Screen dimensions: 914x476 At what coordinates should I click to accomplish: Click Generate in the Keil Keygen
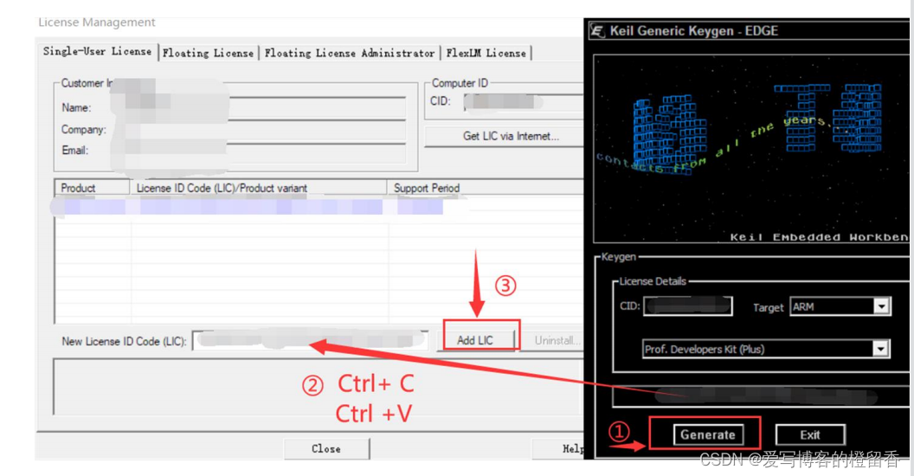708,434
